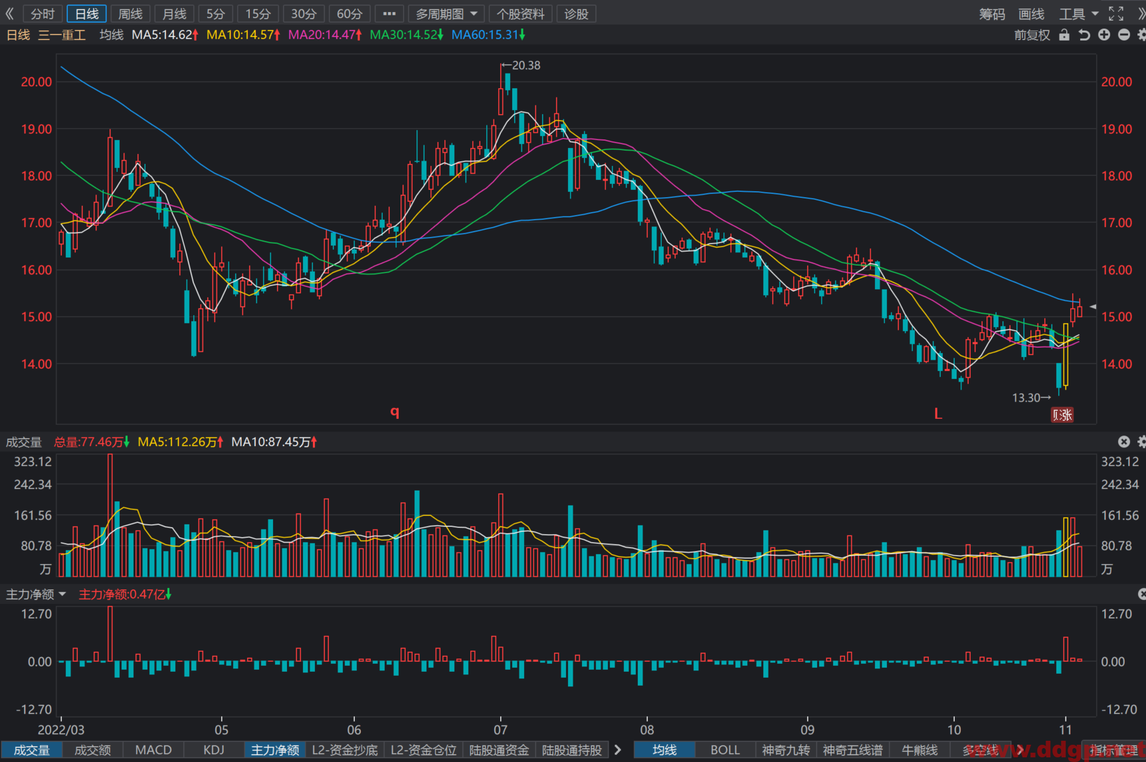The width and height of the screenshot is (1146, 762).
Task: Toggle fullscreen chart mode
Action: (x=1116, y=13)
